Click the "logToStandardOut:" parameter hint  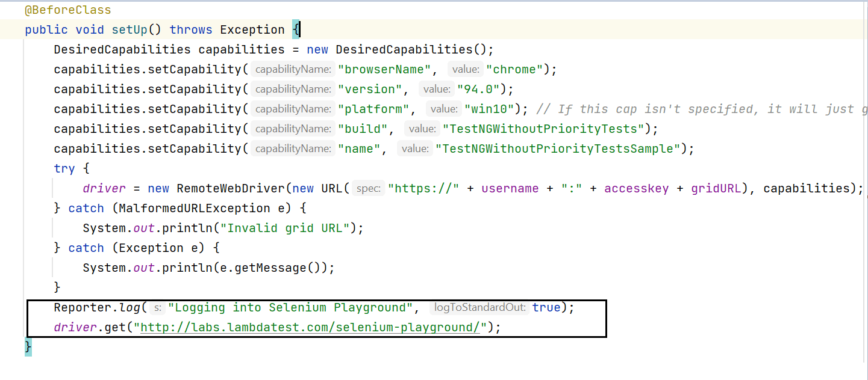pyautogui.click(x=480, y=307)
